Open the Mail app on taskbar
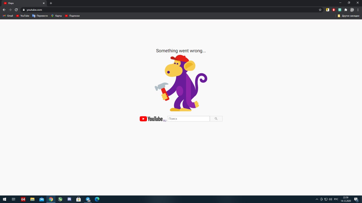Image resolution: width=362 pixels, height=203 pixels. [42, 199]
